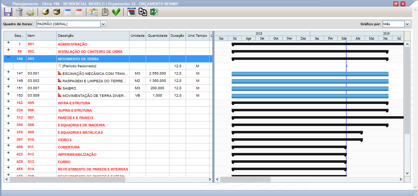
Task: Click the two documents with arrows icon
Action: 143,12
